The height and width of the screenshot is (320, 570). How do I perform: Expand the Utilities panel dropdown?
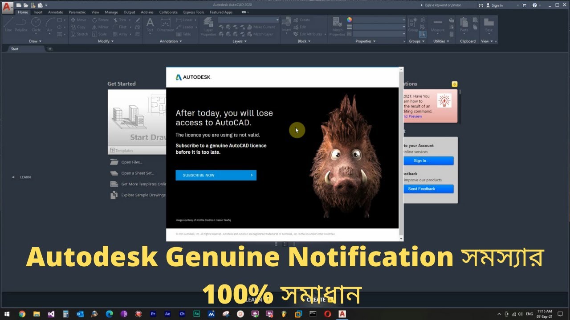441,41
